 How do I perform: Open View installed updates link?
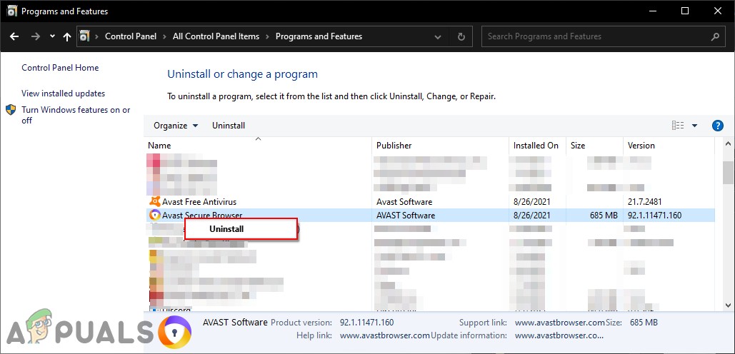click(63, 93)
